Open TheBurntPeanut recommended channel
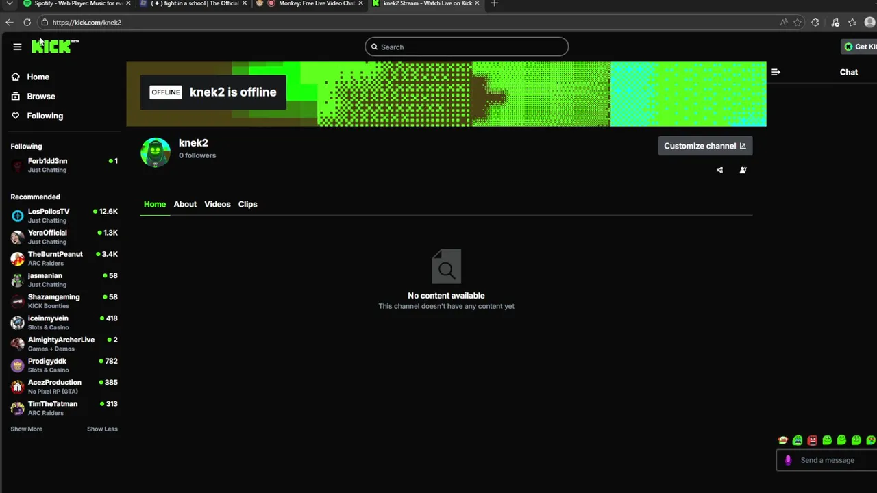This screenshot has height=493, width=877. click(x=64, y=258)
